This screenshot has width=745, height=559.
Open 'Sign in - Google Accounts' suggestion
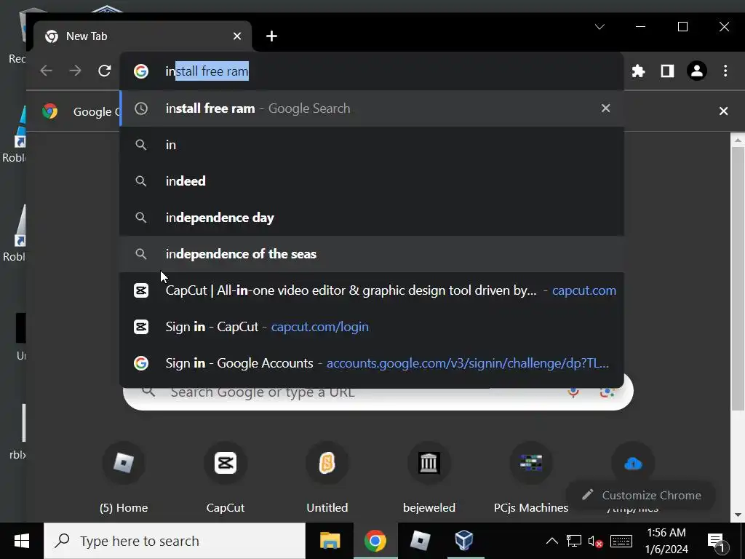(372, 363)
